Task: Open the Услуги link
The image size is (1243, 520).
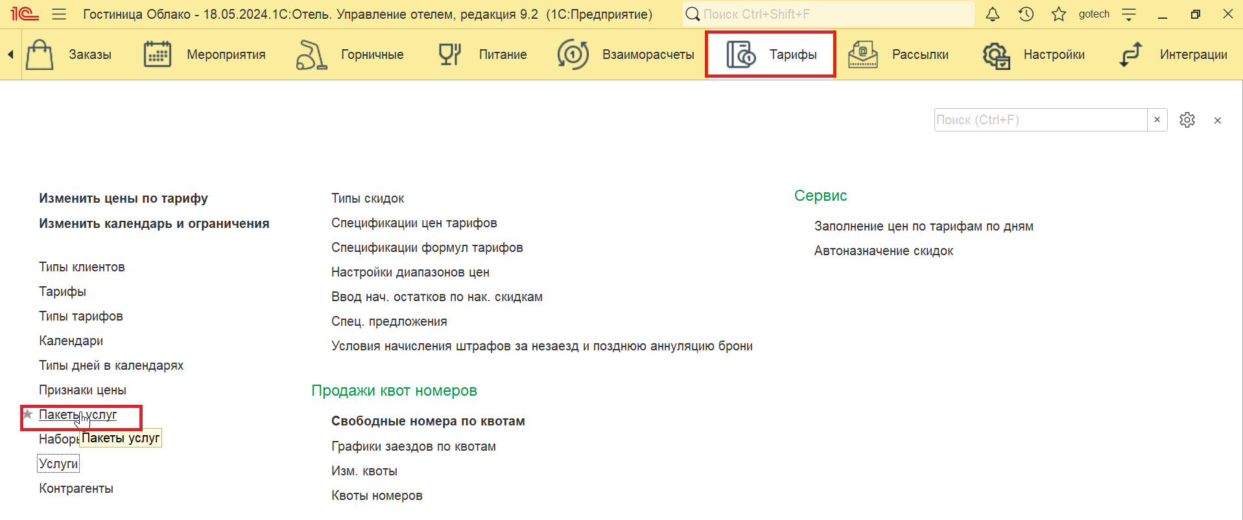Action: pyautogui.click(x=58, y=464)
